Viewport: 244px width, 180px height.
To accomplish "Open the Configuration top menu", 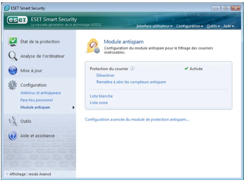I will click(189, 26).
